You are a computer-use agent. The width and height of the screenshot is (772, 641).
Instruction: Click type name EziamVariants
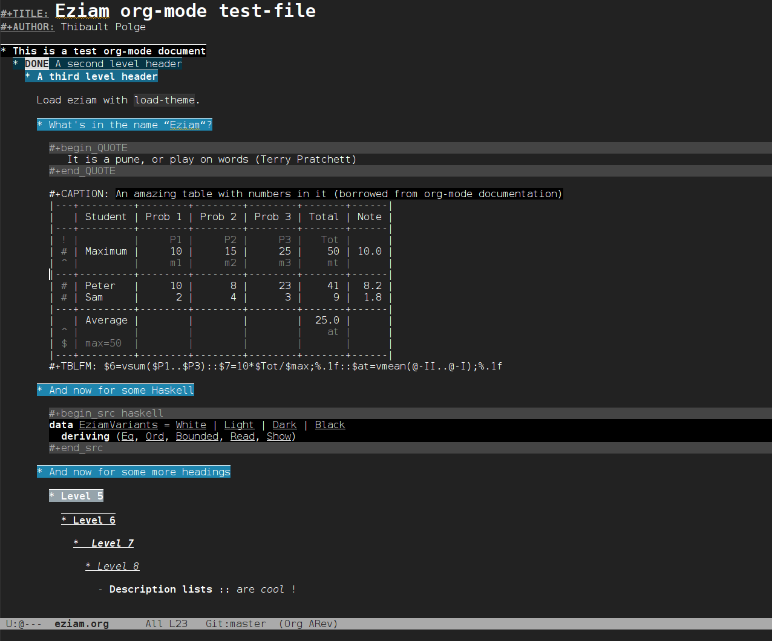(x=118, y=425)
